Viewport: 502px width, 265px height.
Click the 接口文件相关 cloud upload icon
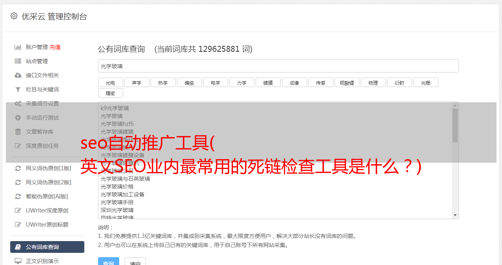[18, 75]
